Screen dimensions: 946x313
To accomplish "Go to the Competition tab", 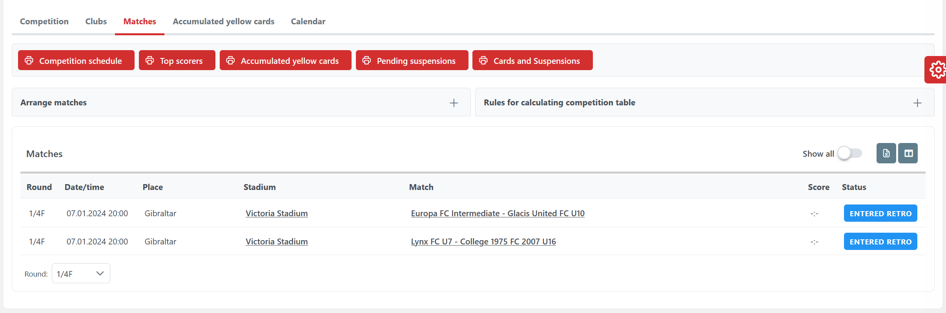I will tap(44, 22).
